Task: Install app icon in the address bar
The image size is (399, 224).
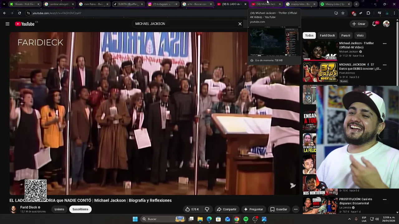Action: pyautogui.click(x=336, y=13)
